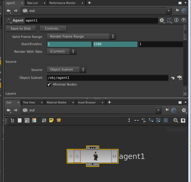Open the display options eye icon

(x=183, y=120)
